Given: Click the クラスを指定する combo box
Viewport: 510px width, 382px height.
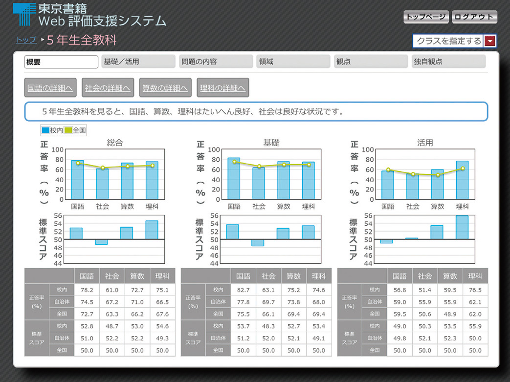Looking at the screenshot, I should pos(454,41).
